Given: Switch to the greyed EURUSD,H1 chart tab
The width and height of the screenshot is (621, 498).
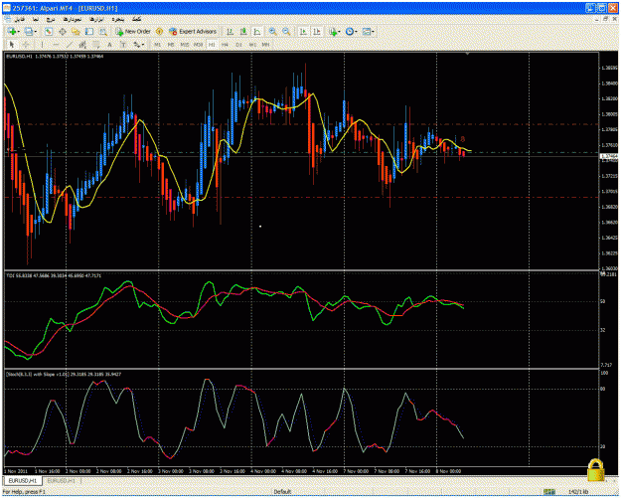Looking at the screenshot, I should 62,480.
